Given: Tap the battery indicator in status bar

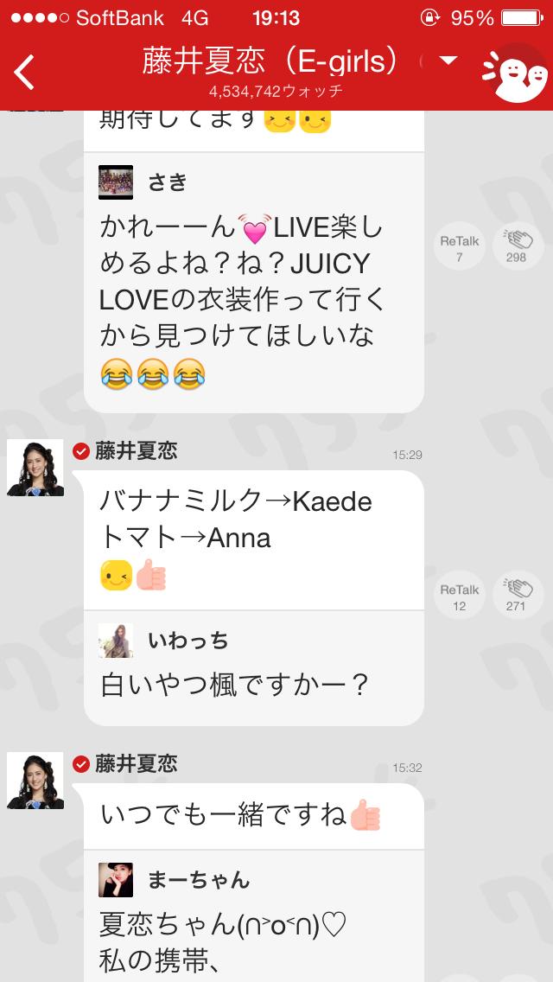Looking at the screenshot, I should coord(523,18).
